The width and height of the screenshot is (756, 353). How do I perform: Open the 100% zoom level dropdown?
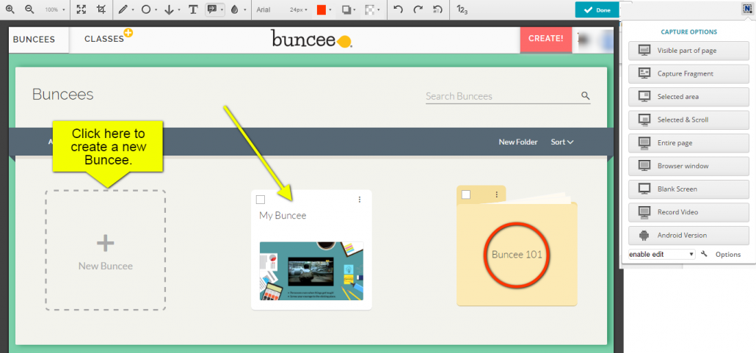coord(54,10)
